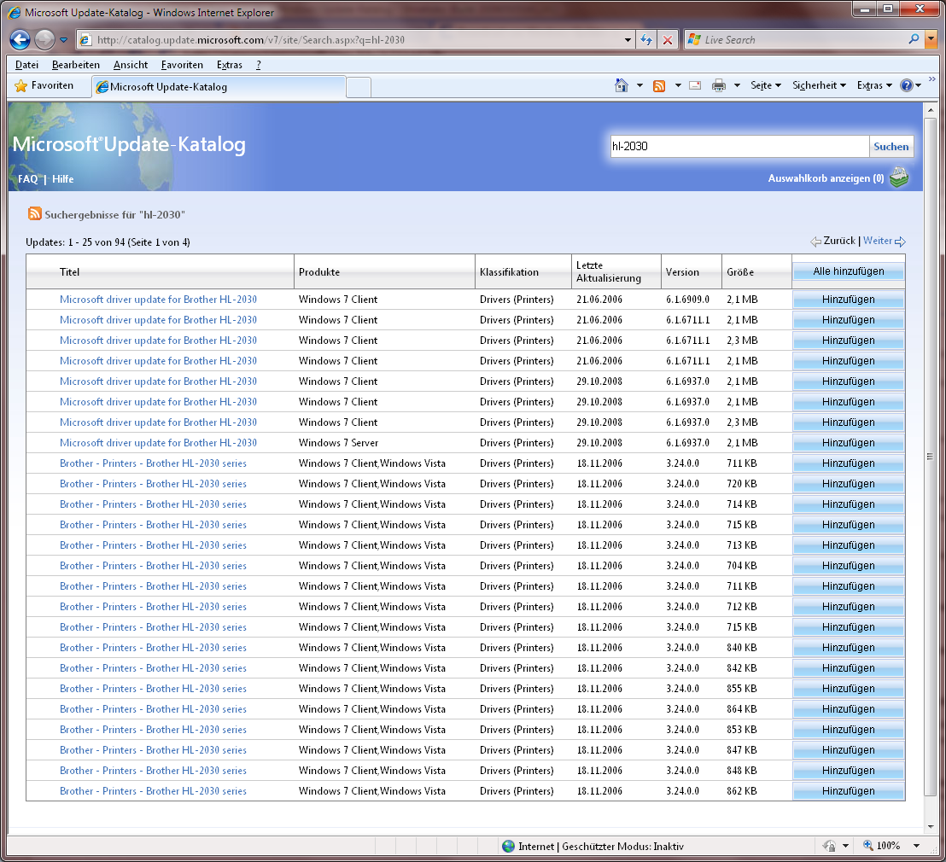Open the Hilfe link
Viewport: 946px width, 862px height.
pos(62,179)
